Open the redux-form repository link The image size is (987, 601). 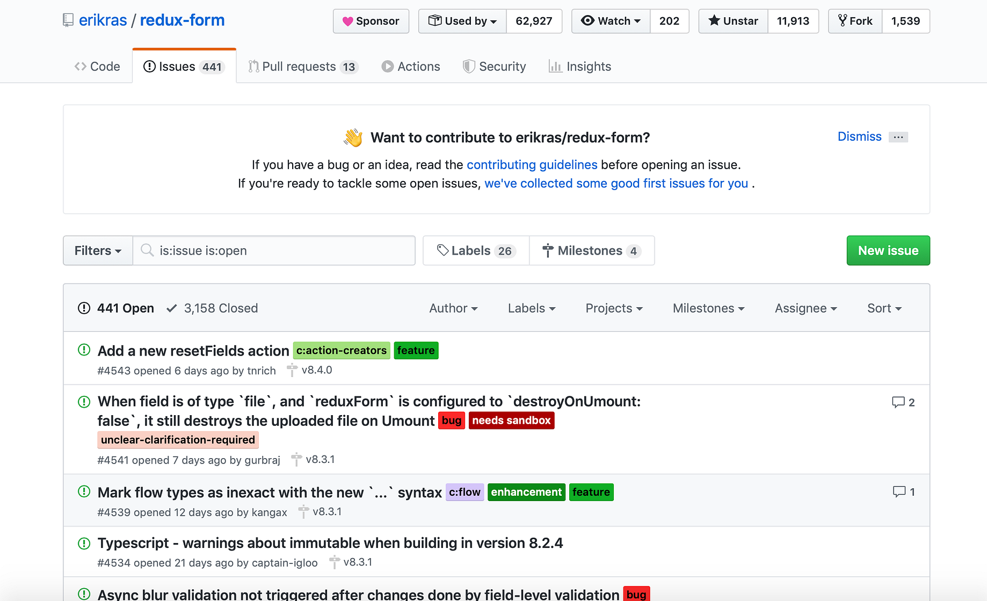(182, 20)
